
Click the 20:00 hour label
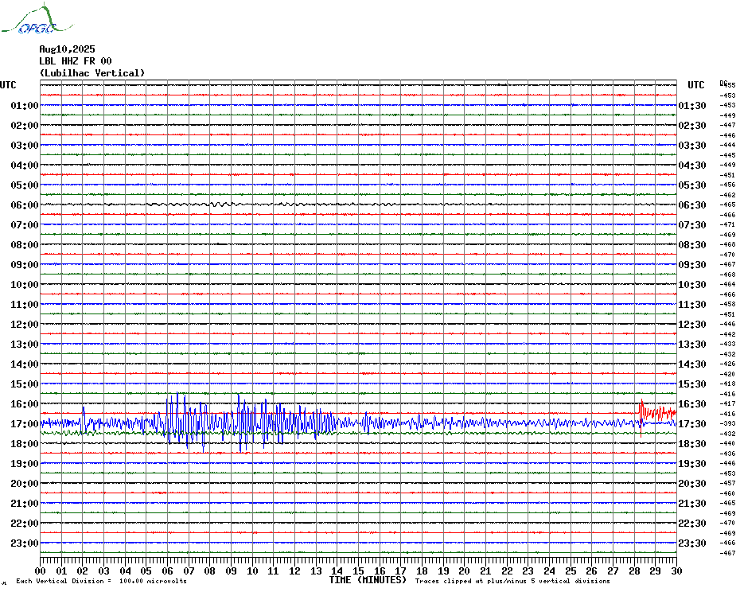point(25,484)
